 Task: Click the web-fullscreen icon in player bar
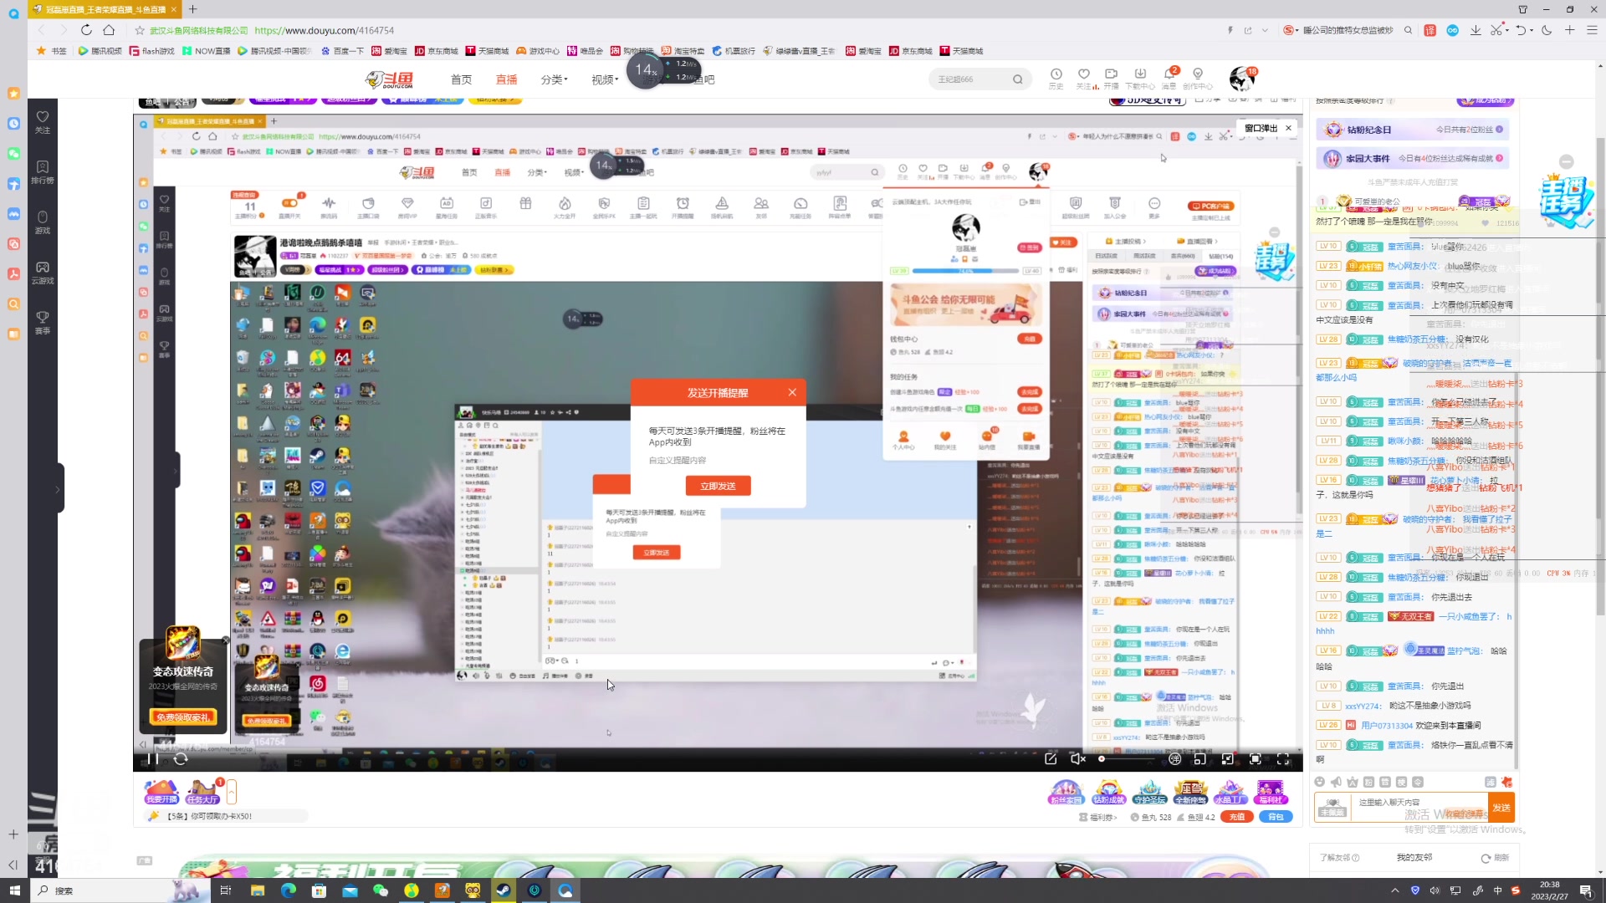[x=1256, y=759]
